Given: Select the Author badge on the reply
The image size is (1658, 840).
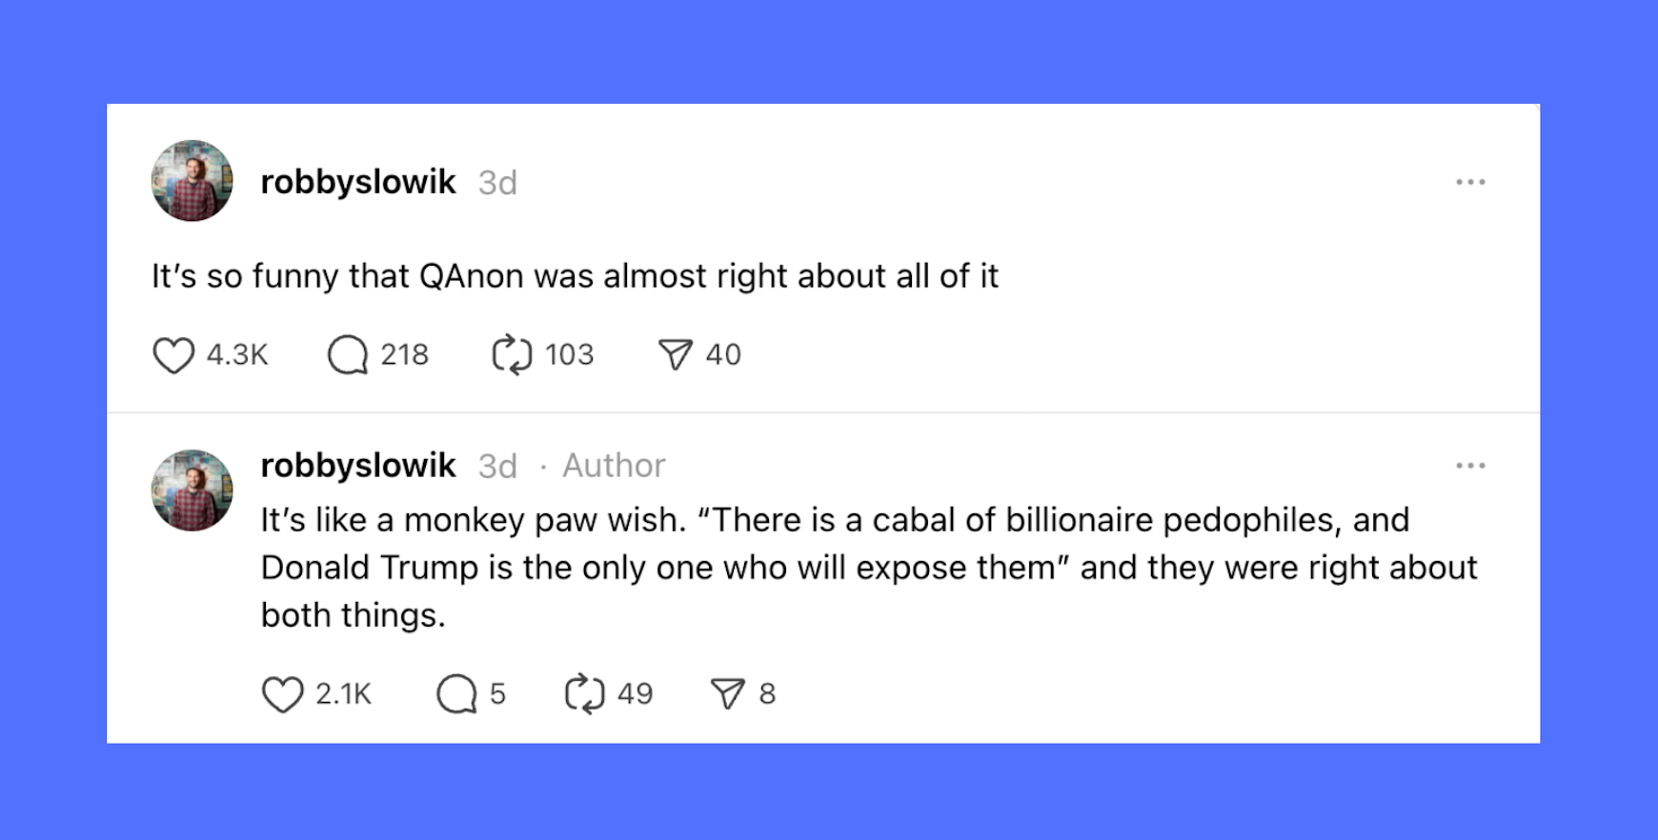Looking at the screenshot, I should pos(613,465).
